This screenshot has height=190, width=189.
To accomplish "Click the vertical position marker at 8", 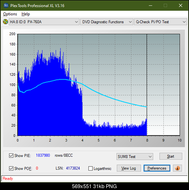I will click(147, 85).
